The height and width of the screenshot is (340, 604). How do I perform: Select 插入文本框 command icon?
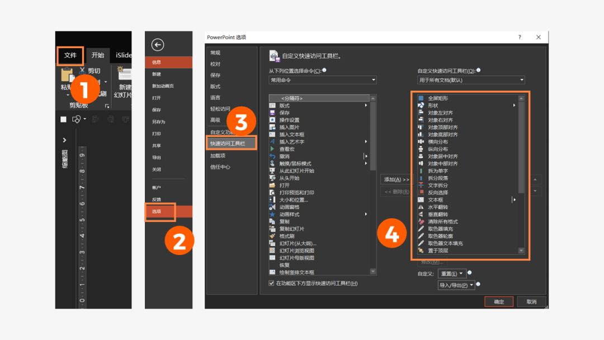(x=272, y=135)
